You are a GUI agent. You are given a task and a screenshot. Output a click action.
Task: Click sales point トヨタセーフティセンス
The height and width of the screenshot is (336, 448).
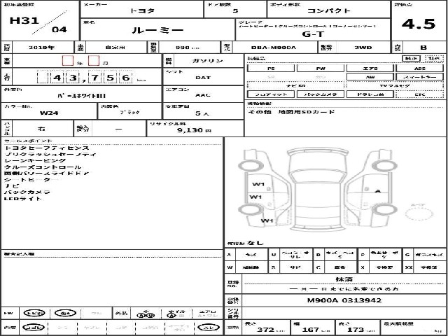(x=47, y=148)
